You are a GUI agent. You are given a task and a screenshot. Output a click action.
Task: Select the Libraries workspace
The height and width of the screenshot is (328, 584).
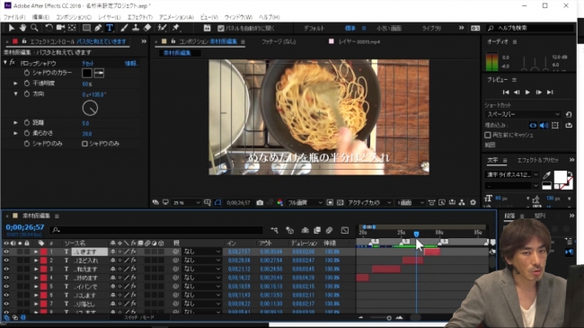[x=431, y=29]
